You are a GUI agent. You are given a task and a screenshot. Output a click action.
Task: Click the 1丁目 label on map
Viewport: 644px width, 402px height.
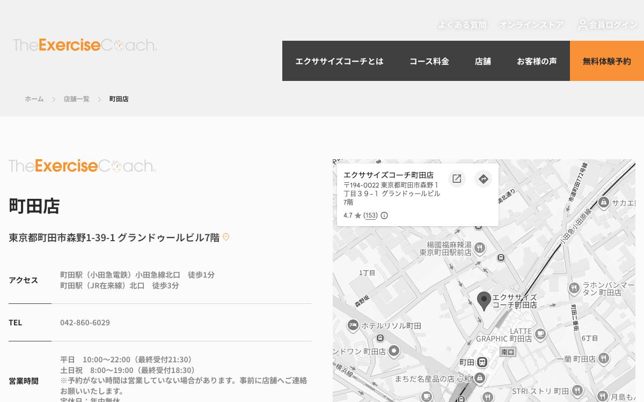pos(367,273)
